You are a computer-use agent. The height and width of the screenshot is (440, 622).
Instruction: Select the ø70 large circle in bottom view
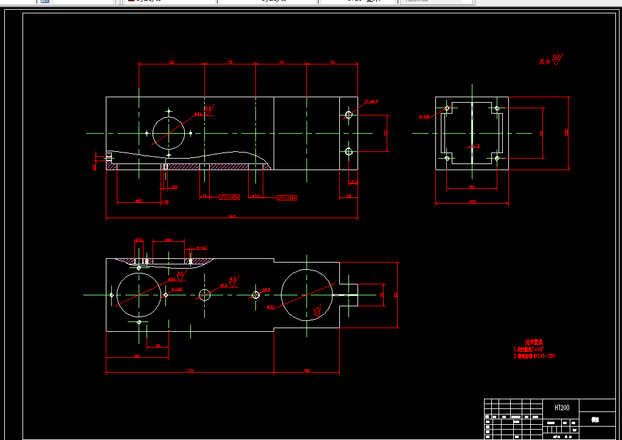[306, 295]
